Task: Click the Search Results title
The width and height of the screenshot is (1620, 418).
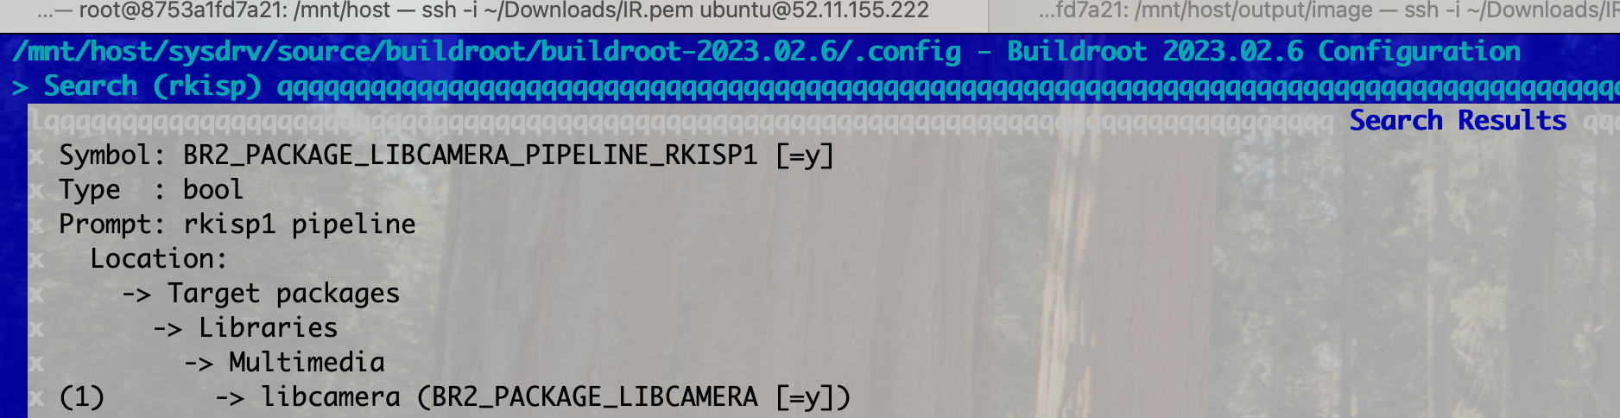Action: [x=1459, y=120]
